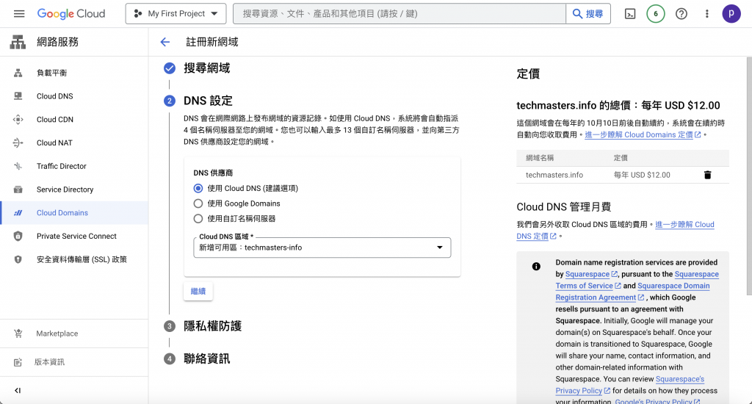Open the notifications badge showing 6
The width and height of the screenshot is (752, 404).
(x=656, y=13)
